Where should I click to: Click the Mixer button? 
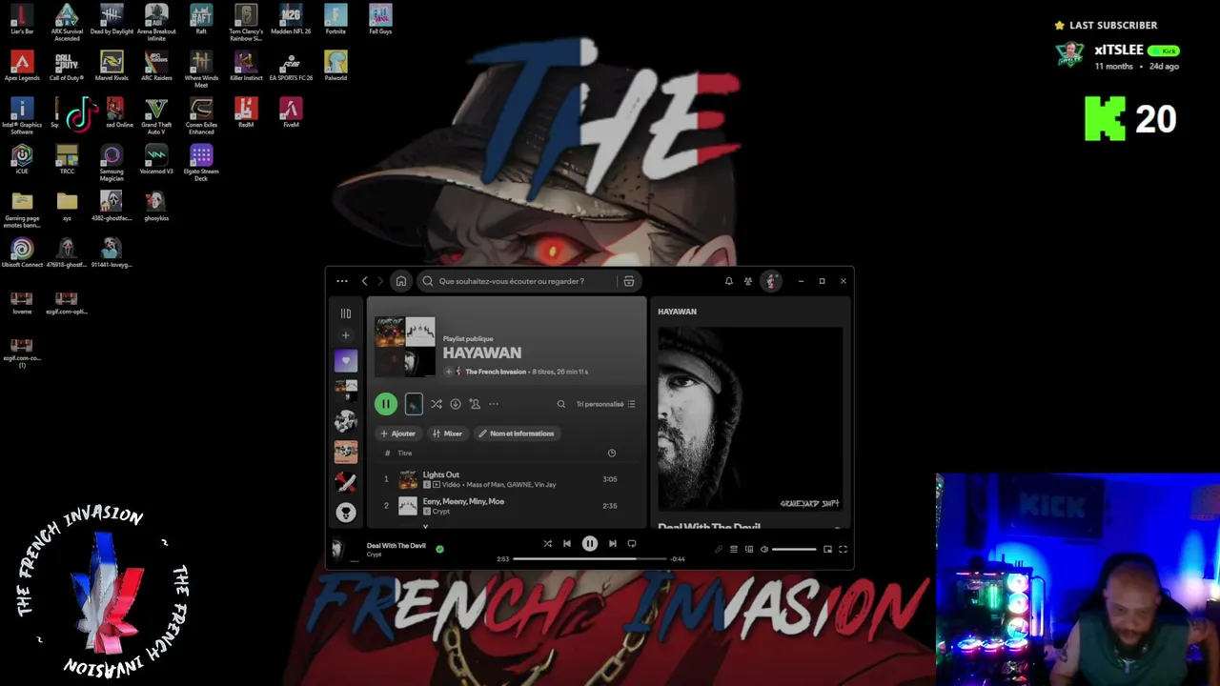click(x=447, y=434)
